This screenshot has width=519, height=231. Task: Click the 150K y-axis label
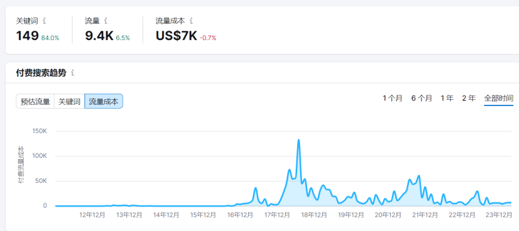[41, 132]
